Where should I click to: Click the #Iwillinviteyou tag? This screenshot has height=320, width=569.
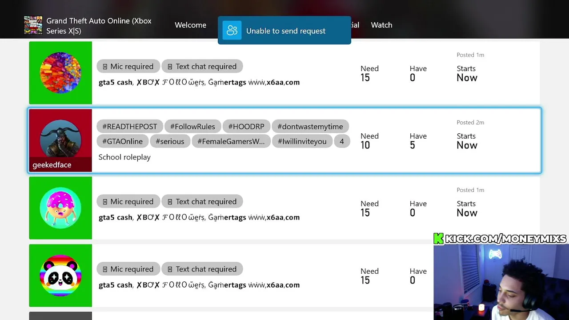coord(302,141)
